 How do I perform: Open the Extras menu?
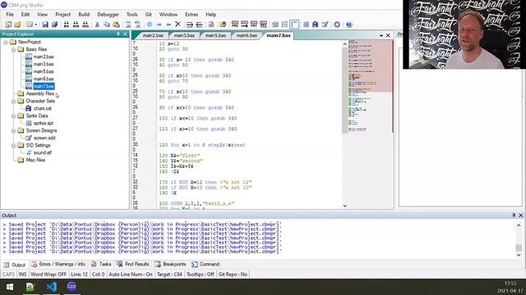coord(191,15)
